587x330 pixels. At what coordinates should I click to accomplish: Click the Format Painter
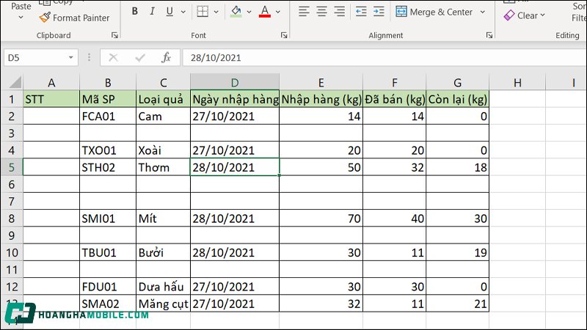74,18
